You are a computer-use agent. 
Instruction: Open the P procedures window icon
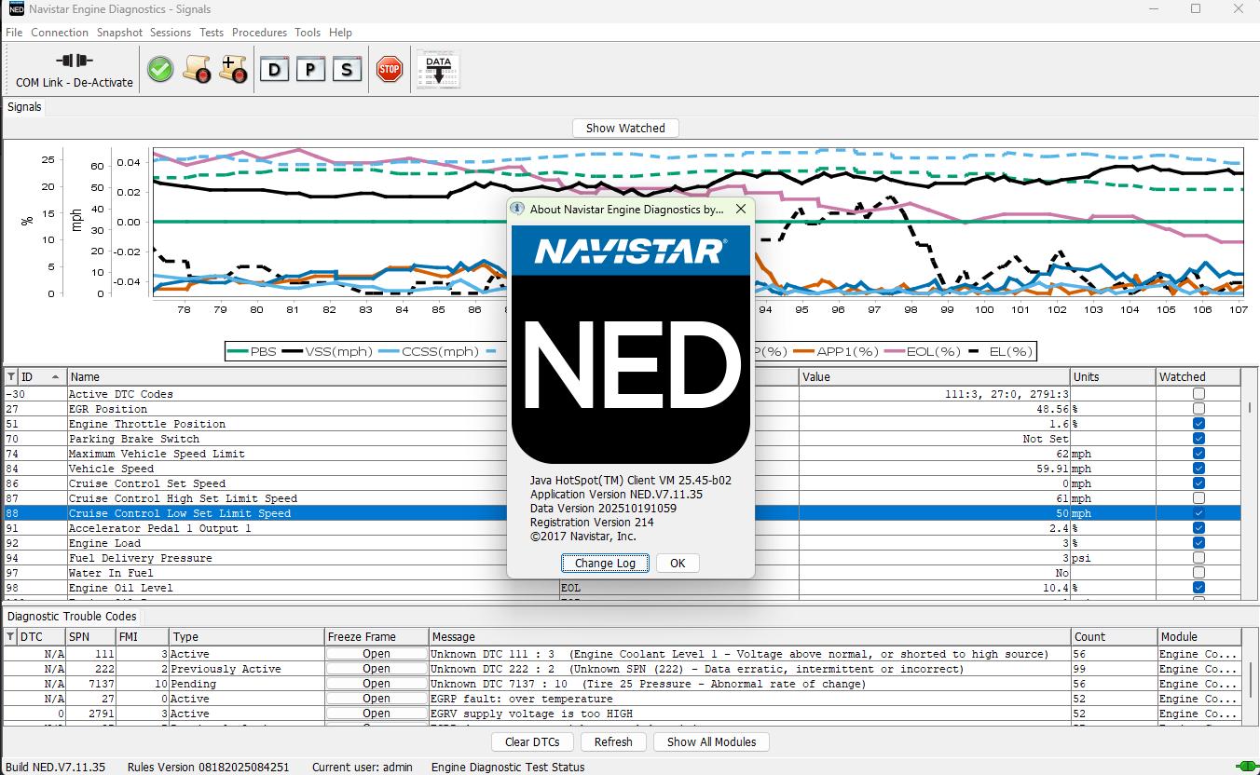(311, 69)
